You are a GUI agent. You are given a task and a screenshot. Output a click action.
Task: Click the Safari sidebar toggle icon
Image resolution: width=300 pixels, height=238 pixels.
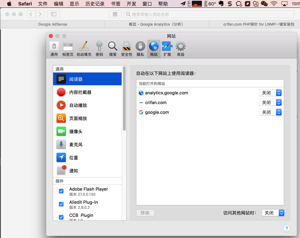tap(53, 14)
